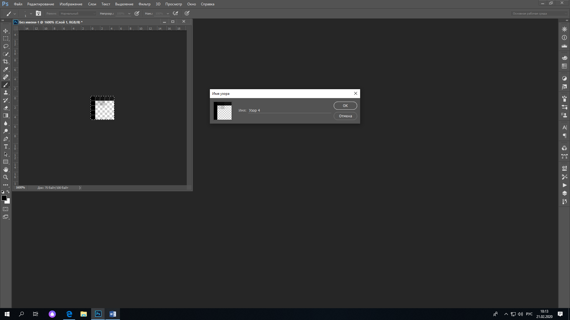Click the foreground color swatch
This screenshot has width=570, height=320.
[4, 198]
